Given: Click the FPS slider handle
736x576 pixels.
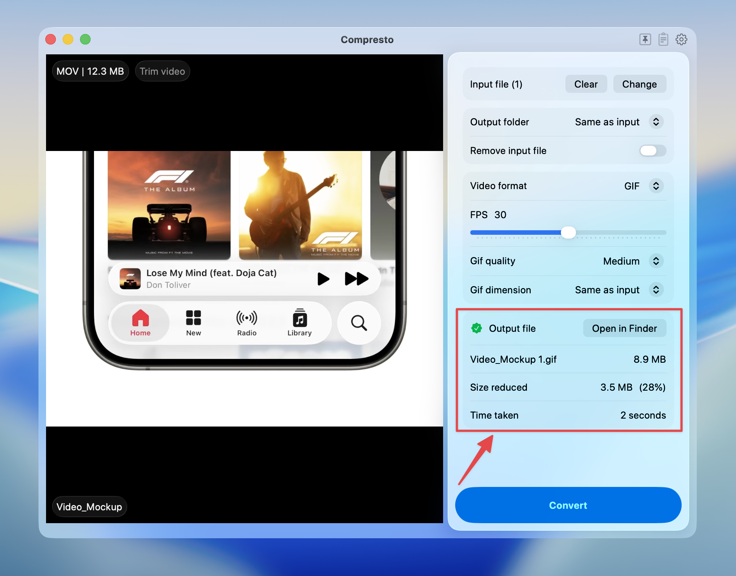Looking at the screenshot, I should coord(568,233).
